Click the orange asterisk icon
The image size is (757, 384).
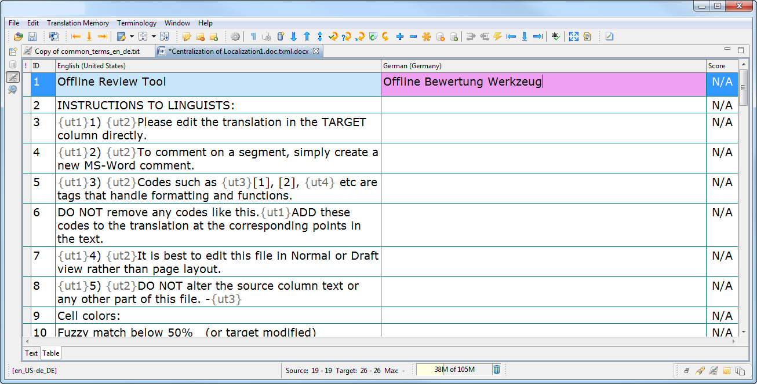pyautogui.click(x=427, y=36)
